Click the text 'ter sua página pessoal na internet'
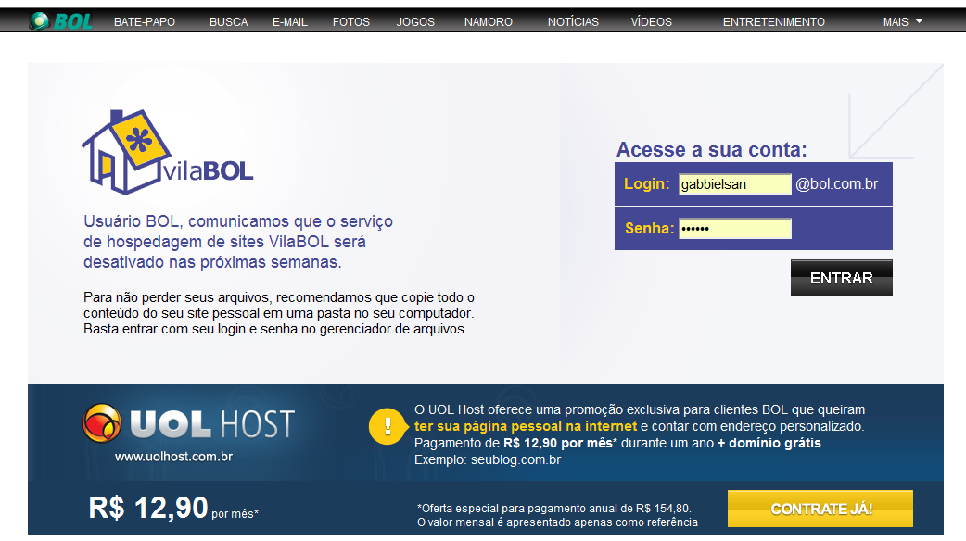 pyautogui.click(x=526, y=426)
